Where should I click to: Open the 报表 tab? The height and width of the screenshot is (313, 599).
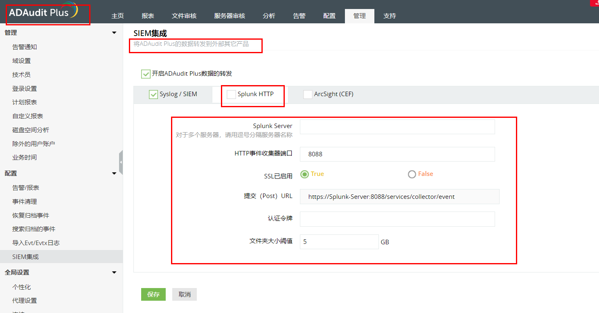tap(148, 16)
